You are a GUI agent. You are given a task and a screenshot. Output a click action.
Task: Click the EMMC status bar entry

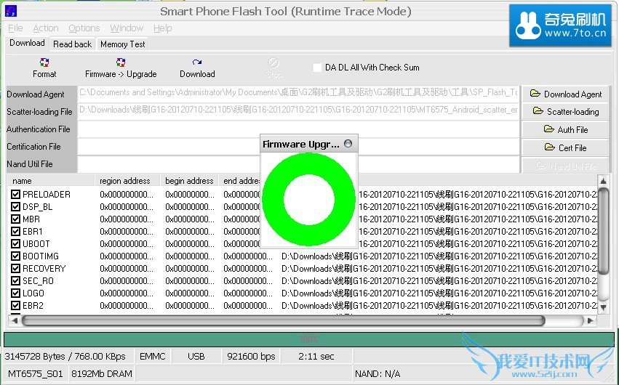tap(152, 357)
